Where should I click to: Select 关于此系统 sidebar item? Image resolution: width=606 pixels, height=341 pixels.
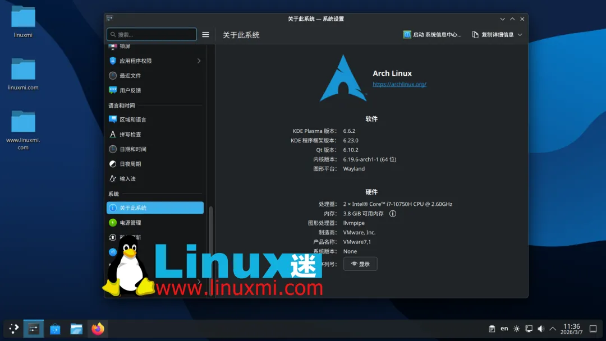[x=155, y=208]
